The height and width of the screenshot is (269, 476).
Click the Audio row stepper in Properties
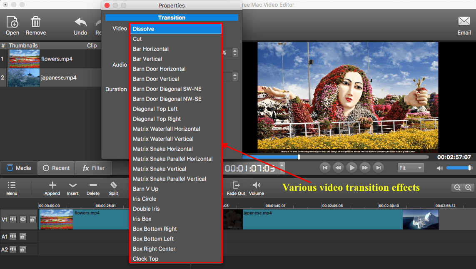234,77
